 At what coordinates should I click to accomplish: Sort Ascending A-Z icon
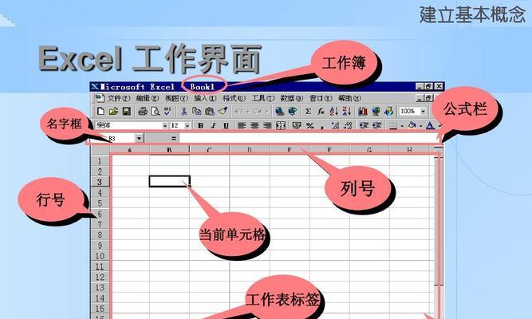pyautogui.click(x=334, y=111)
